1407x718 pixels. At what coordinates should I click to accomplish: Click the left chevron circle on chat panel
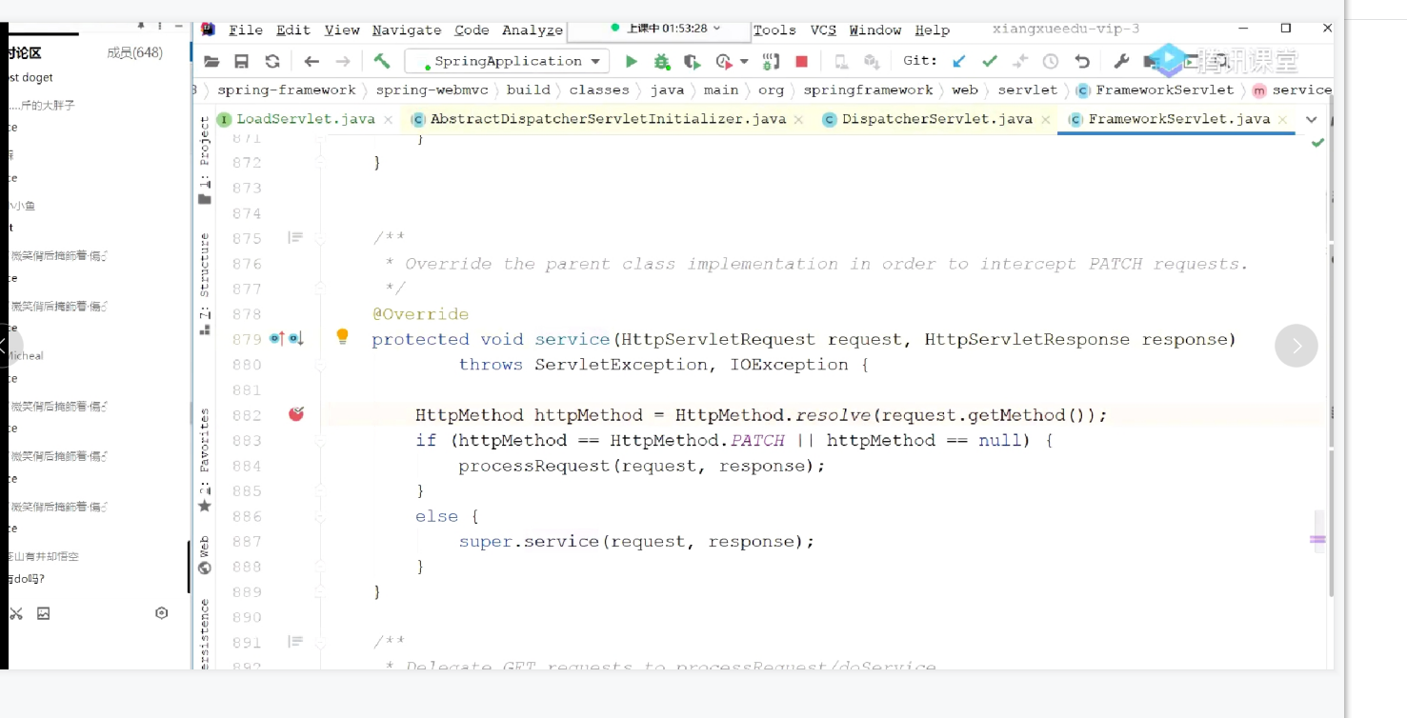tap(6, 346)
